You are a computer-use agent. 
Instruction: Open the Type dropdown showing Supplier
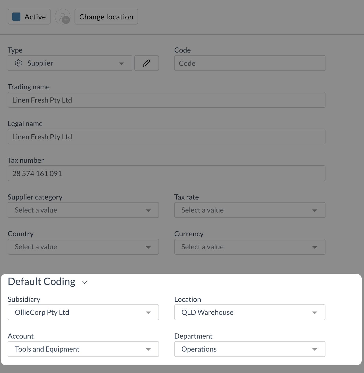(70, 63)
